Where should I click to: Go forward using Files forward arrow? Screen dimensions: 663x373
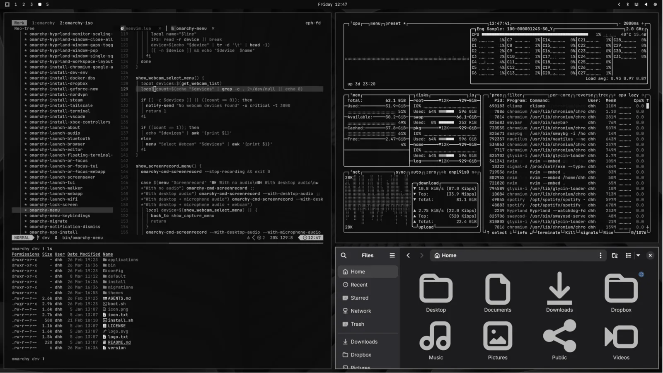click(422, 255)
